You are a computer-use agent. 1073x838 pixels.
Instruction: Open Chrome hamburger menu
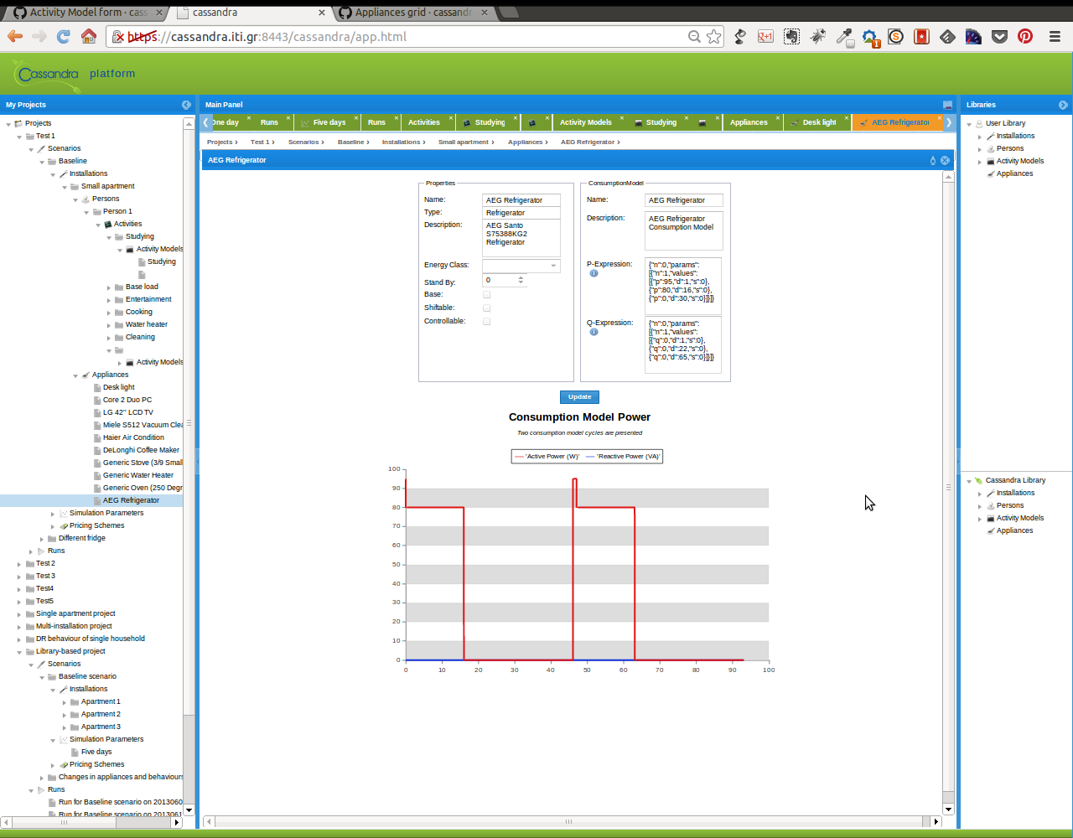(x=1055, y=36)
